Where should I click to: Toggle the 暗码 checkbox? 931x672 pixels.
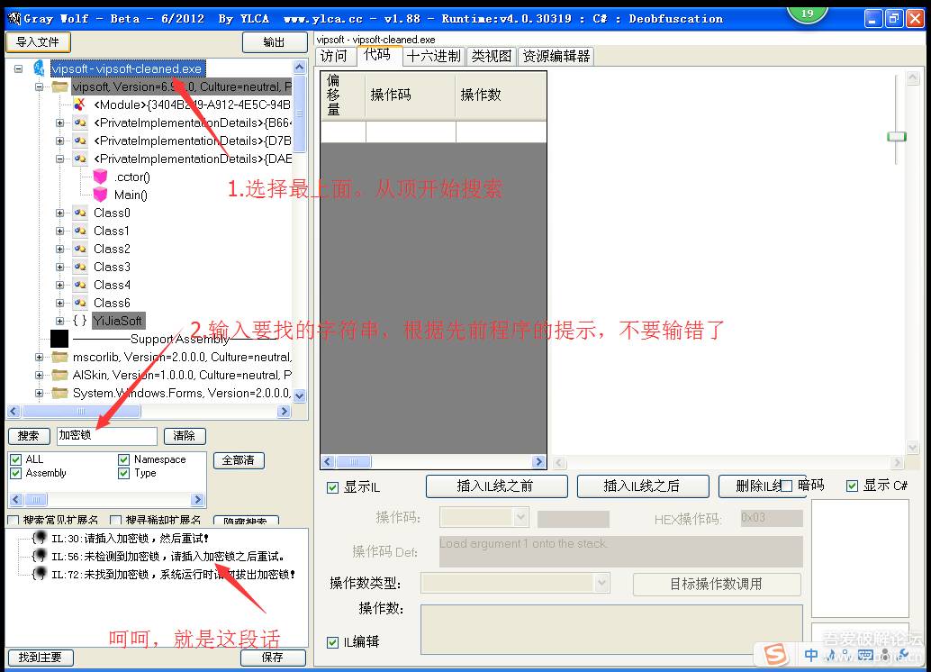(787, 486)
